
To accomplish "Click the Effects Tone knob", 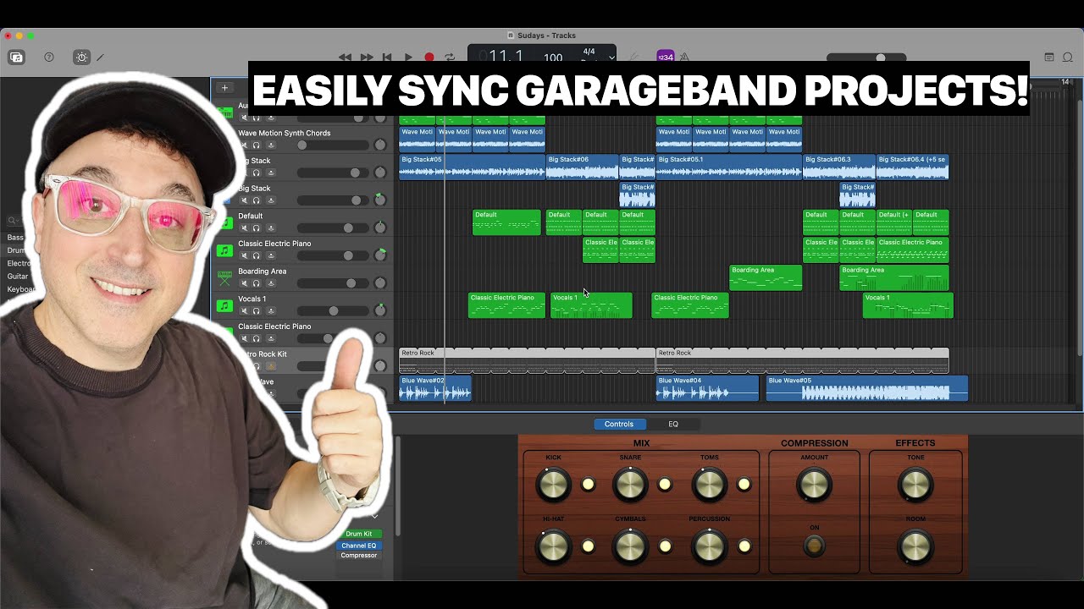I will tap(915, 485).
